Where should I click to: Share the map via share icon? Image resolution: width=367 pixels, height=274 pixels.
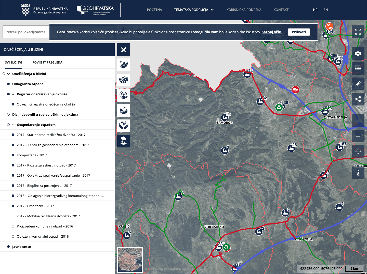(x=358, y=99)
